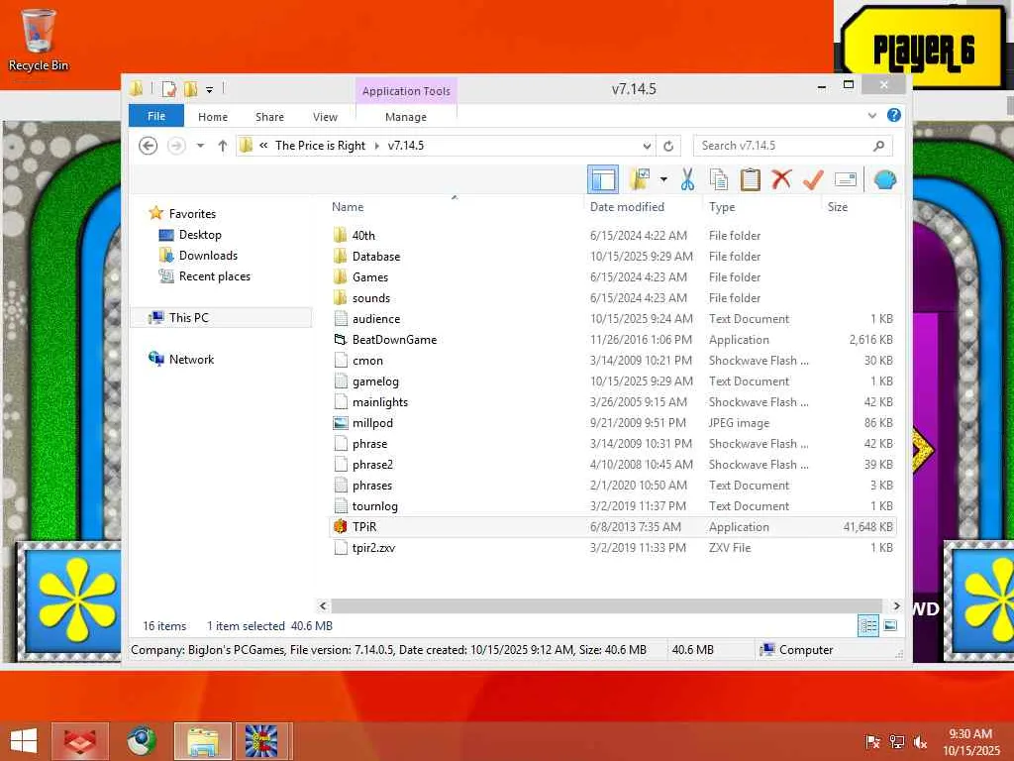Click the Back navigation arrow
This screenshot has width=1014, height=761.
click(x=149, y=146)
